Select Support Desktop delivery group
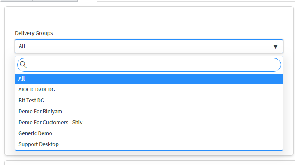This screenshot has height=165, width=295. click(149, 144)
